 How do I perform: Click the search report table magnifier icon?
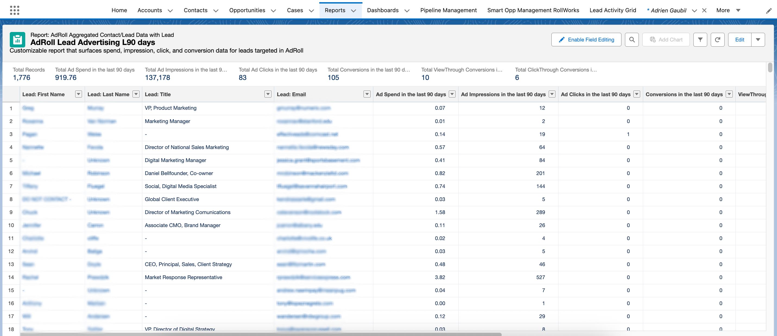click(631, 40)
